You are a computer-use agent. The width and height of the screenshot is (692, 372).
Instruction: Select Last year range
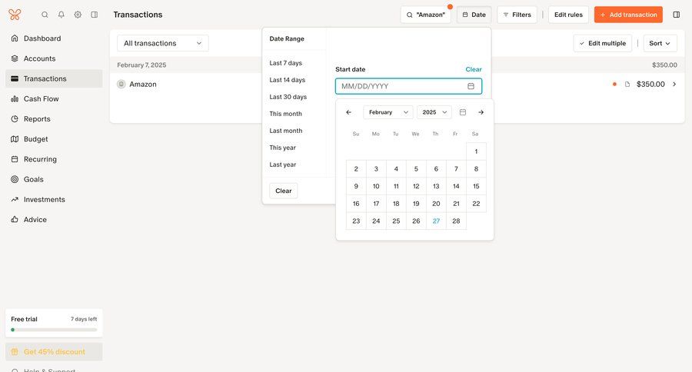[282, 164]
